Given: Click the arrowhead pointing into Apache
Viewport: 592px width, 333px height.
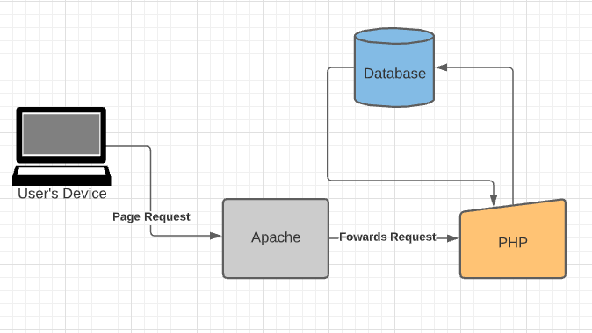Looking at the screenshot, I should 215,236.
